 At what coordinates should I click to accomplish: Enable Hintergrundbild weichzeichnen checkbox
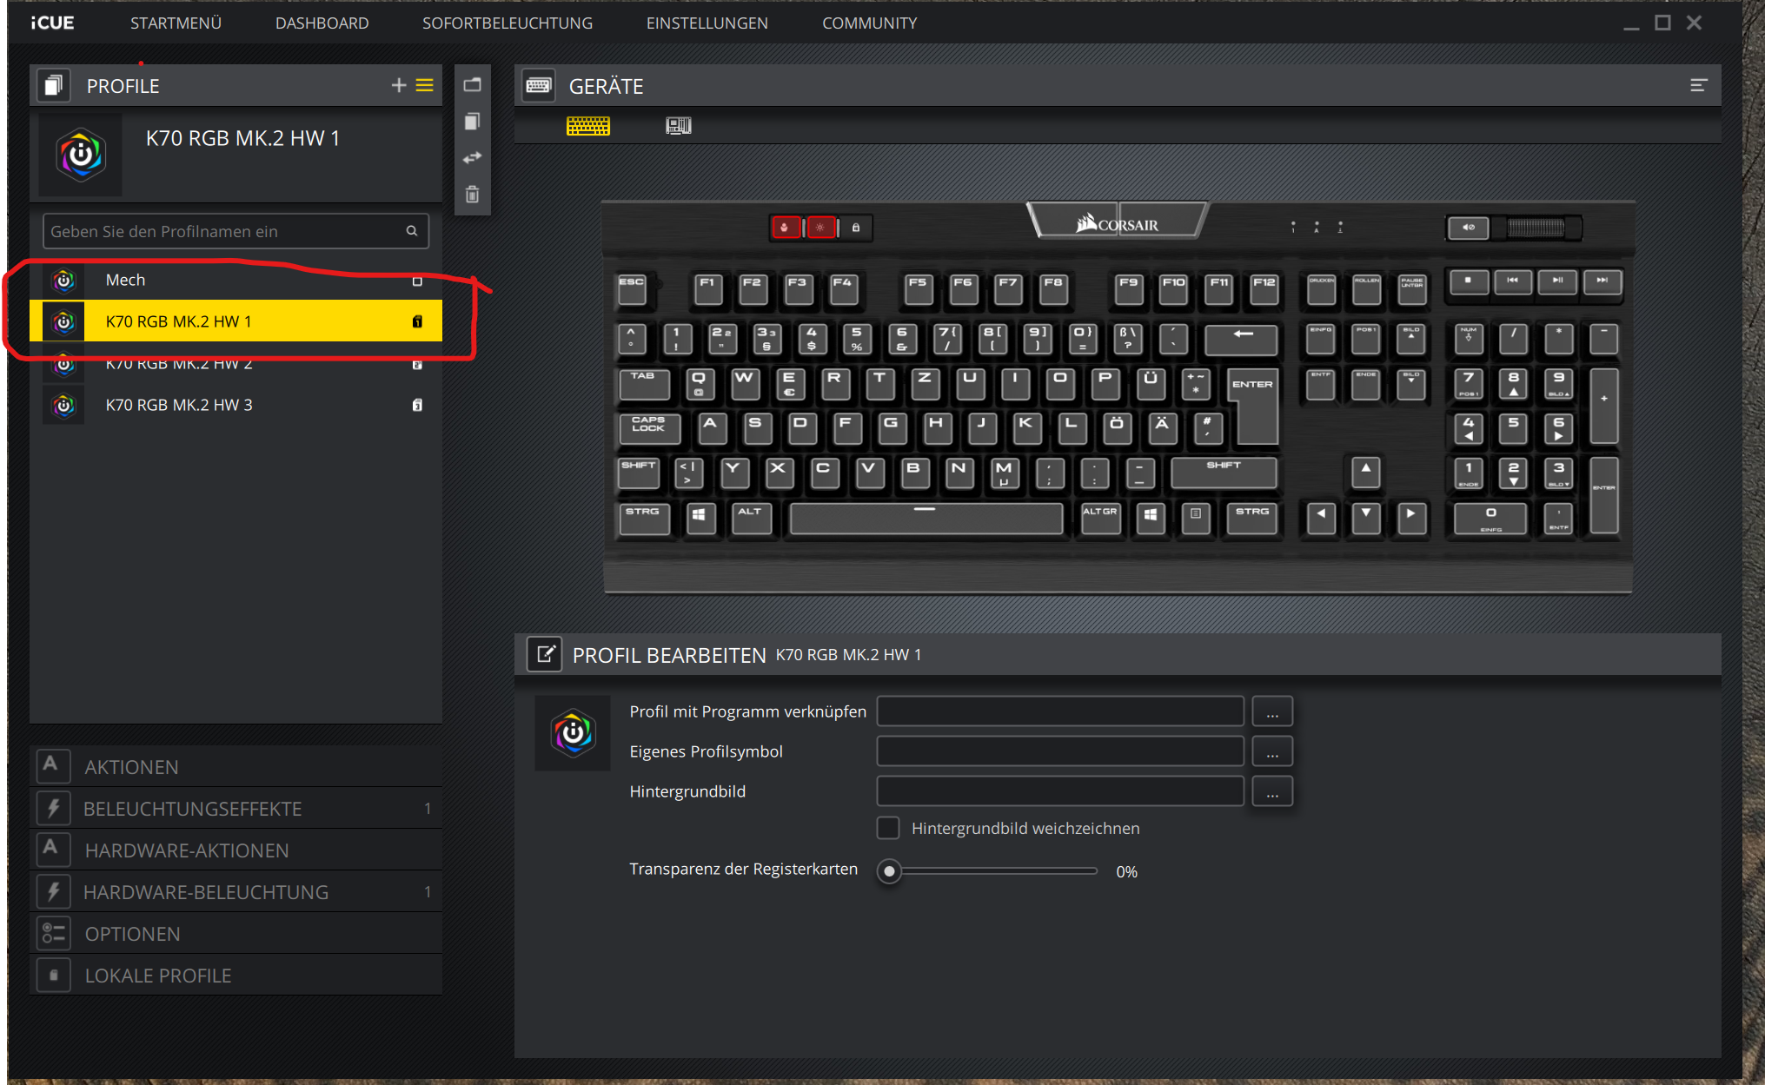click(x=887, y=828)
